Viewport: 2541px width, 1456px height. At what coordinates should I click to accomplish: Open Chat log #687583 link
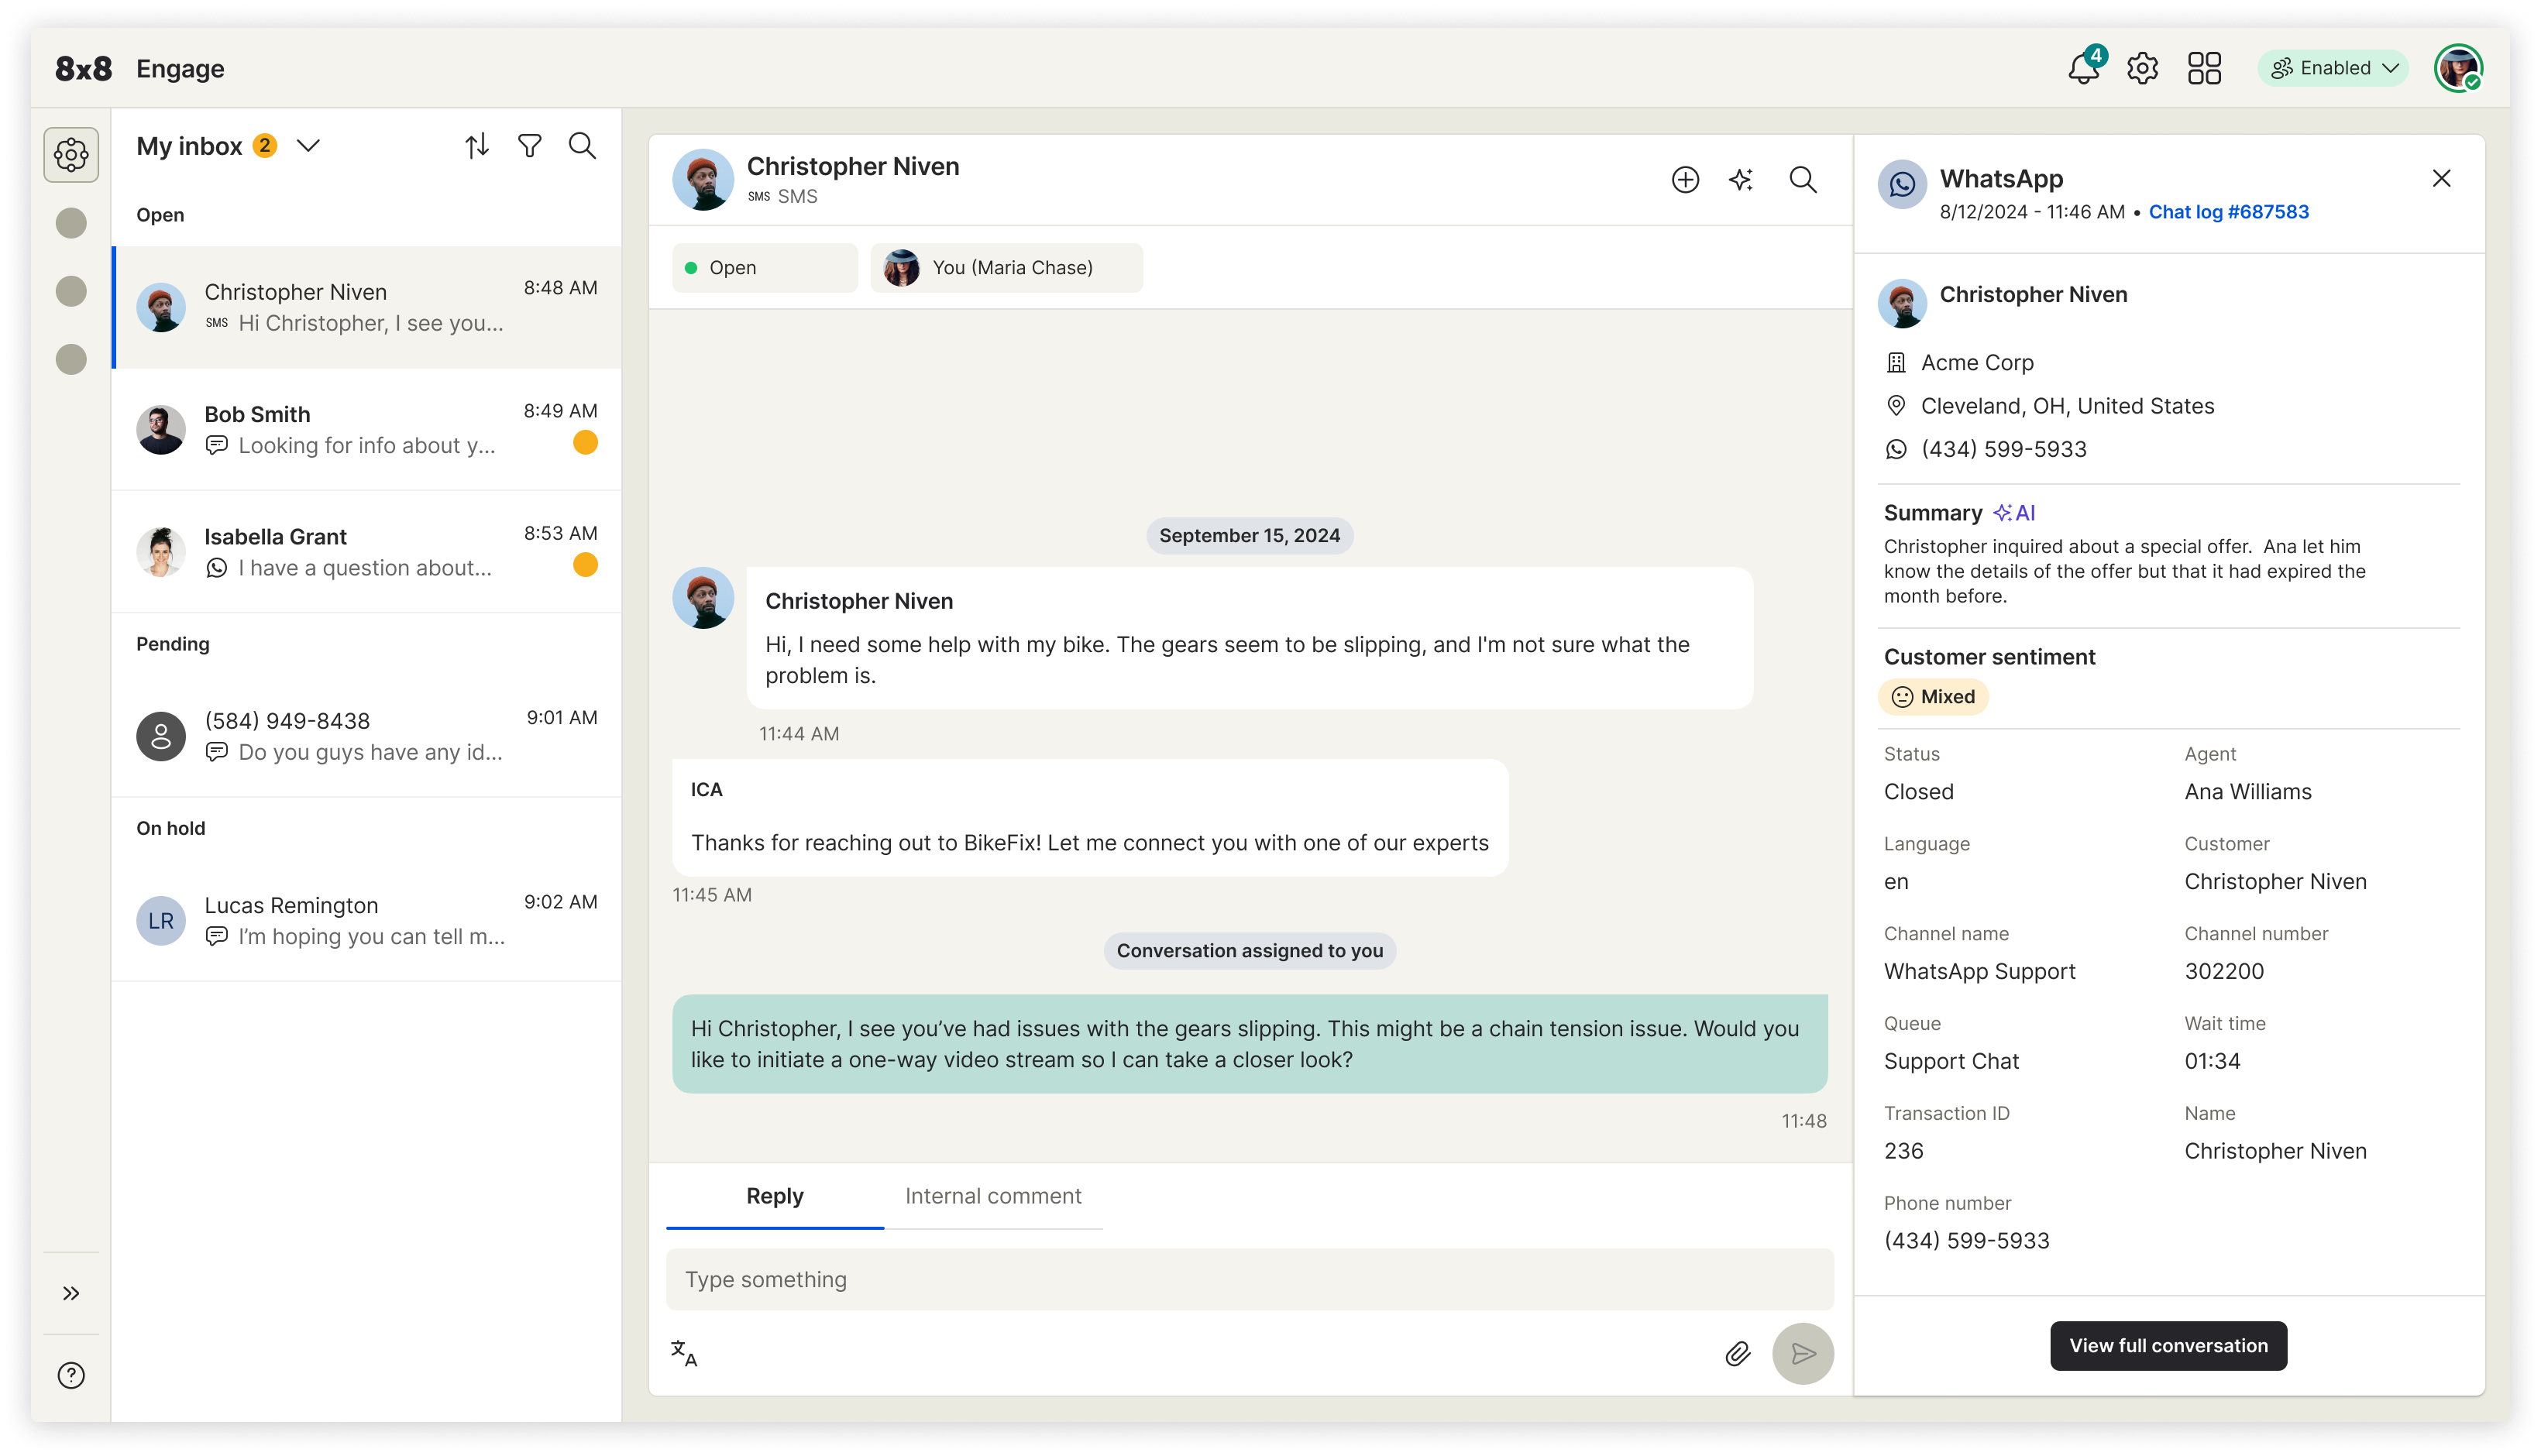click(x=2228, y=212)
